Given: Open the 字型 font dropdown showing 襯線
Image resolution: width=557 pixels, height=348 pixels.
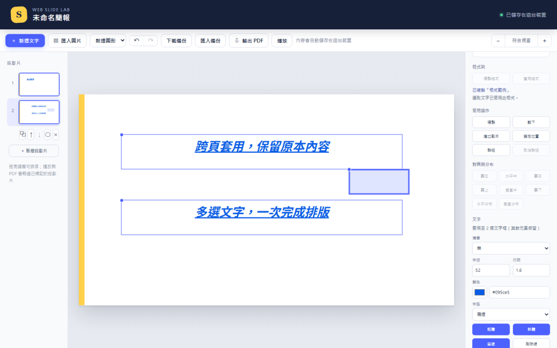Looking at the screenshot, I should (x=511, y=314).
